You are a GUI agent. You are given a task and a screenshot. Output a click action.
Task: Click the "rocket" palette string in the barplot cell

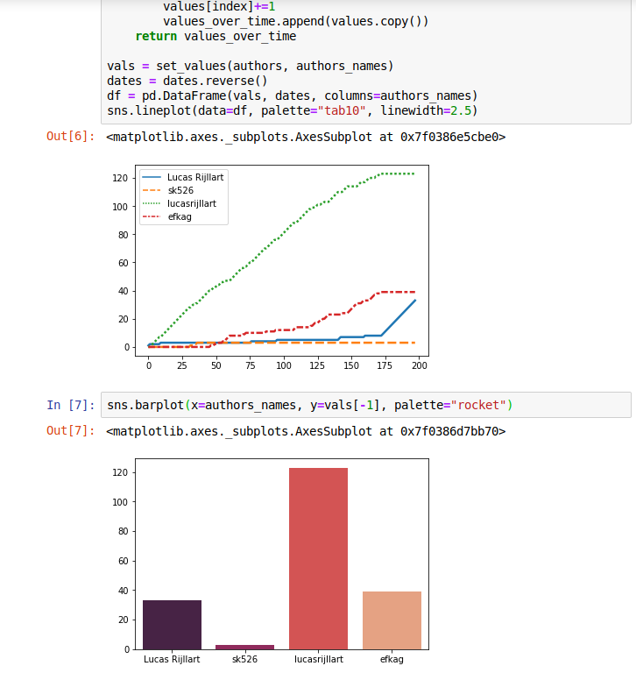pos(478,405)
